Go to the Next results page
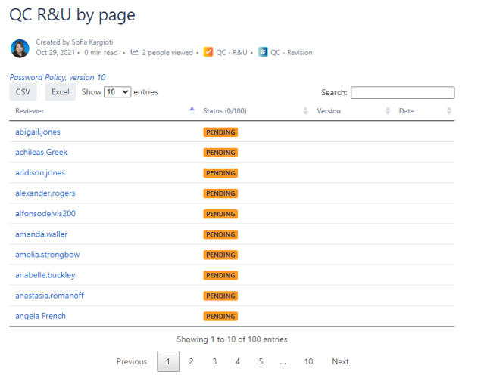 tap(340, 361)
